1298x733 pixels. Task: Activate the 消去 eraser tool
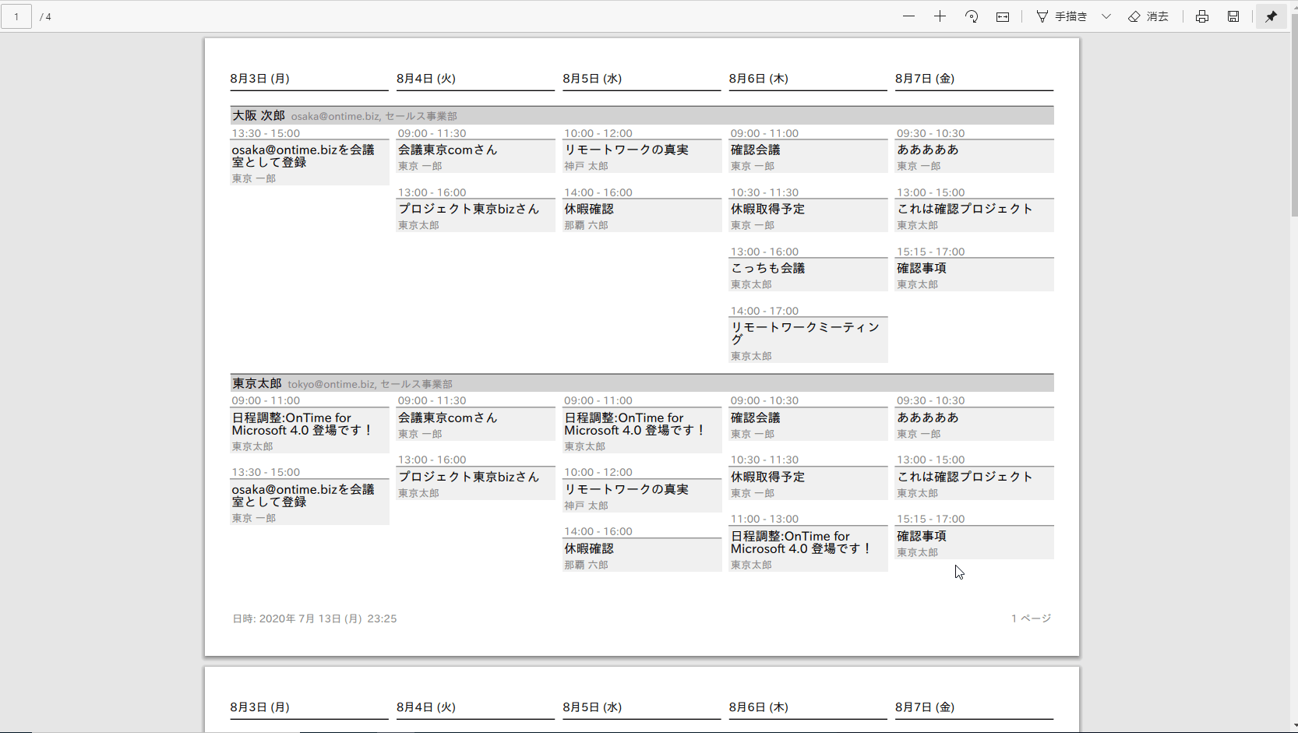point(1148,16)
